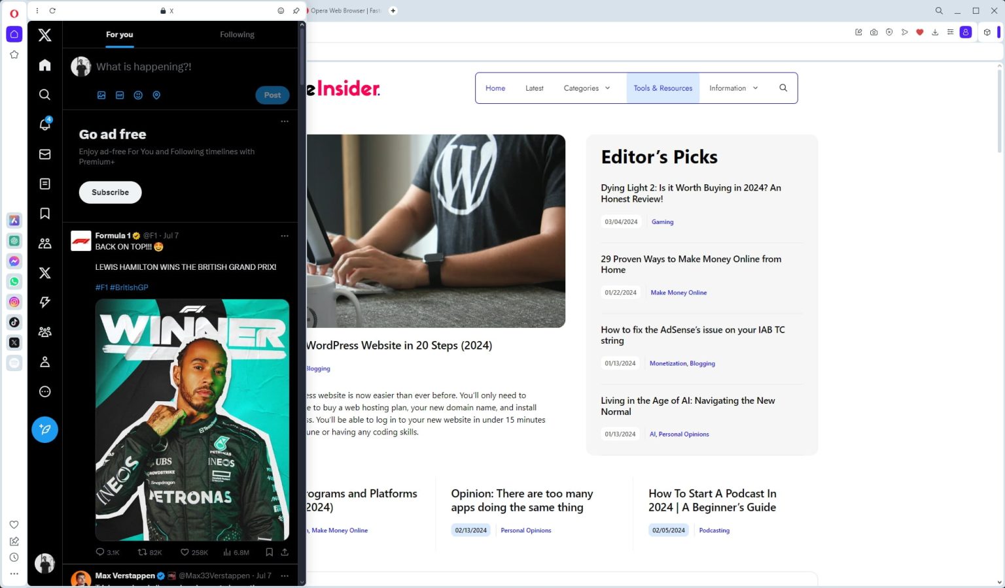The image size is (1005, 588).
Task: Switch to the Following tab on X
Action: click(x=237, y=34)
